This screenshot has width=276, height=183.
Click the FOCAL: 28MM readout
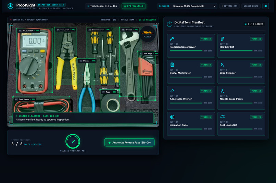(128, 20)
